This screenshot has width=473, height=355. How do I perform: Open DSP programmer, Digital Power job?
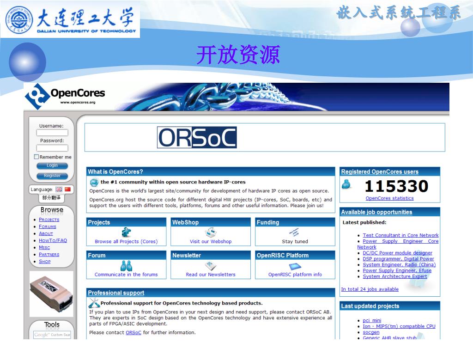coord(398,259)
